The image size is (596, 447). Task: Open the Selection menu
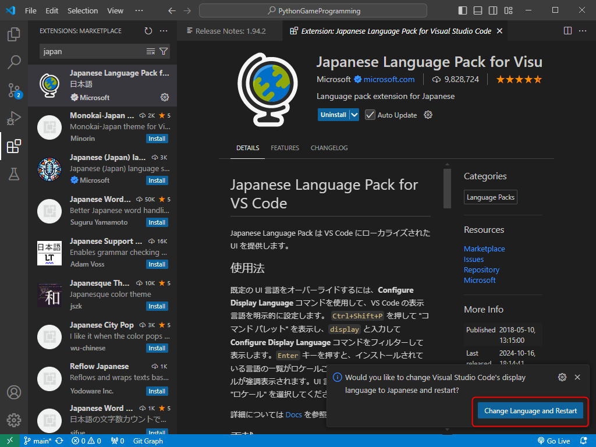[x=83, y=10]
